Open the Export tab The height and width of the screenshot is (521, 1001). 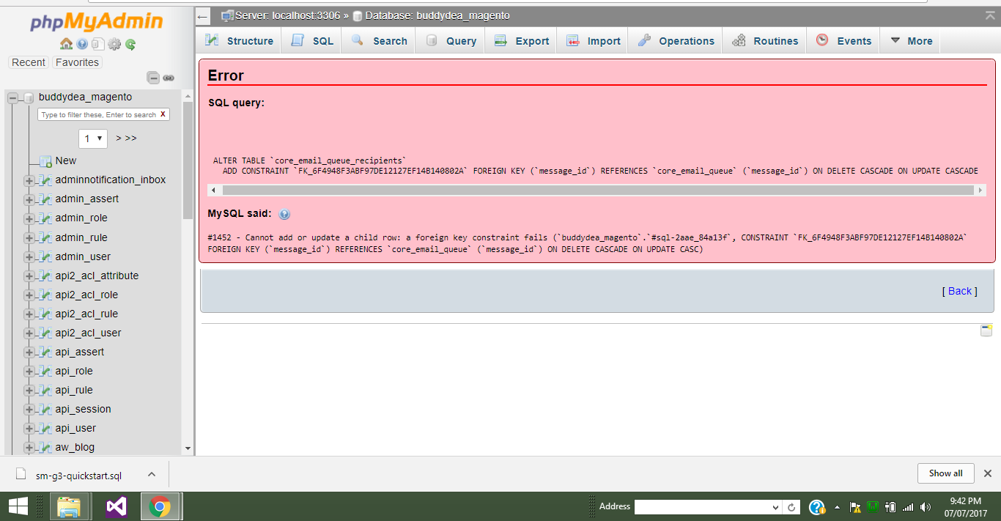[x=521, y=41]
